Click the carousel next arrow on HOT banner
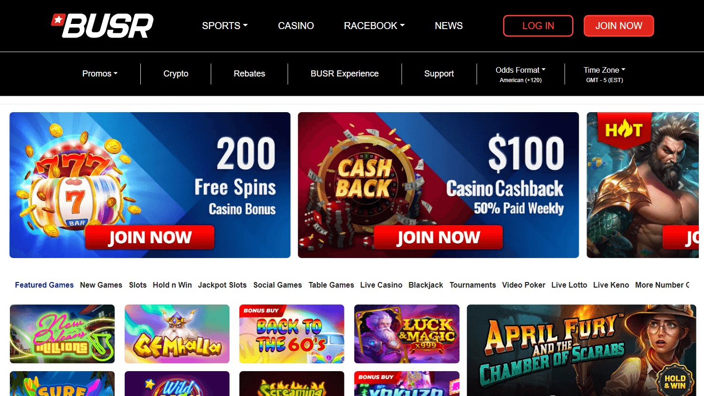The width and height of the screenshot is (704, 396). 681,185
